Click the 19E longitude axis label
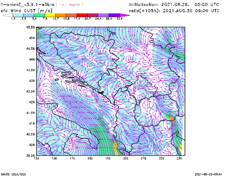Screen dimensions: 228x176 click(x=108, y=159)
